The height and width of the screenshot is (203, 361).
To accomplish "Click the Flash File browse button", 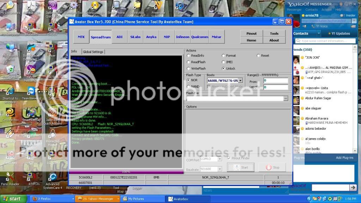I will 286,99.
